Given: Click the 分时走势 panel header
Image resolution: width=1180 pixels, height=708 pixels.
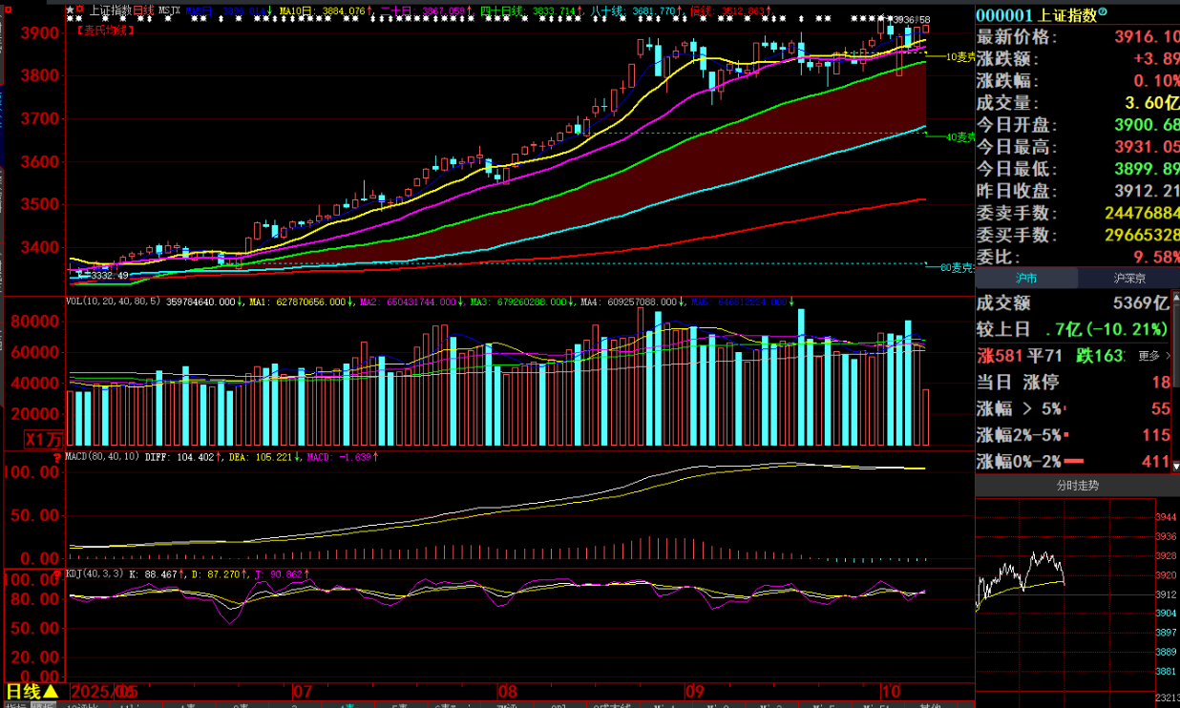Looking at the screenshot, I should pos(1077,485).
